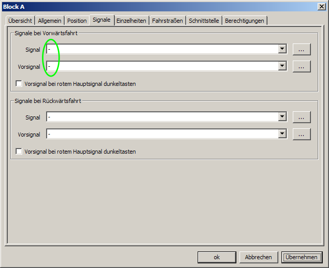Expand the reverse Vorsignal dropdown arrow
This screenshot has width=329, height=268.
(x=282, y=134)
